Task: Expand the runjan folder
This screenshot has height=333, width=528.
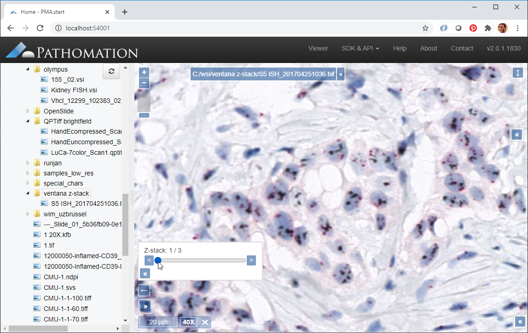Action: coord(28,163)
